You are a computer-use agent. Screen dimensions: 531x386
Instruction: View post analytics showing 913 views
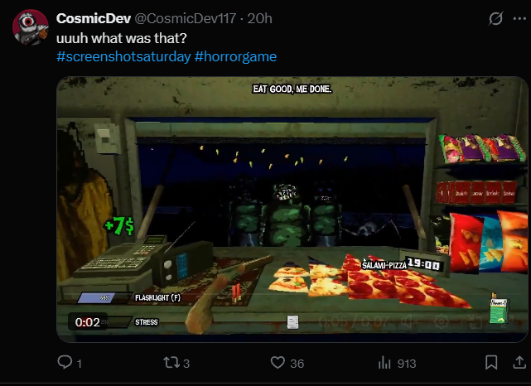384,363
